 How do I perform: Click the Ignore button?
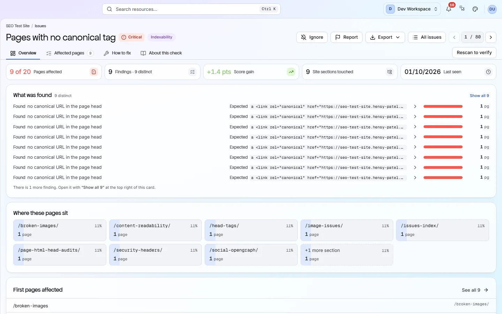[x=312, y=37]
